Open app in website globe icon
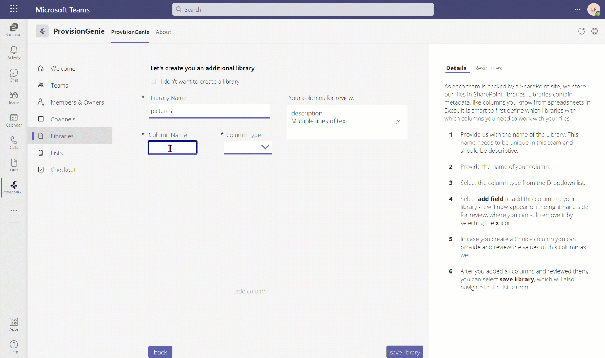Screen dimensions: 605x358 point(595,31)
